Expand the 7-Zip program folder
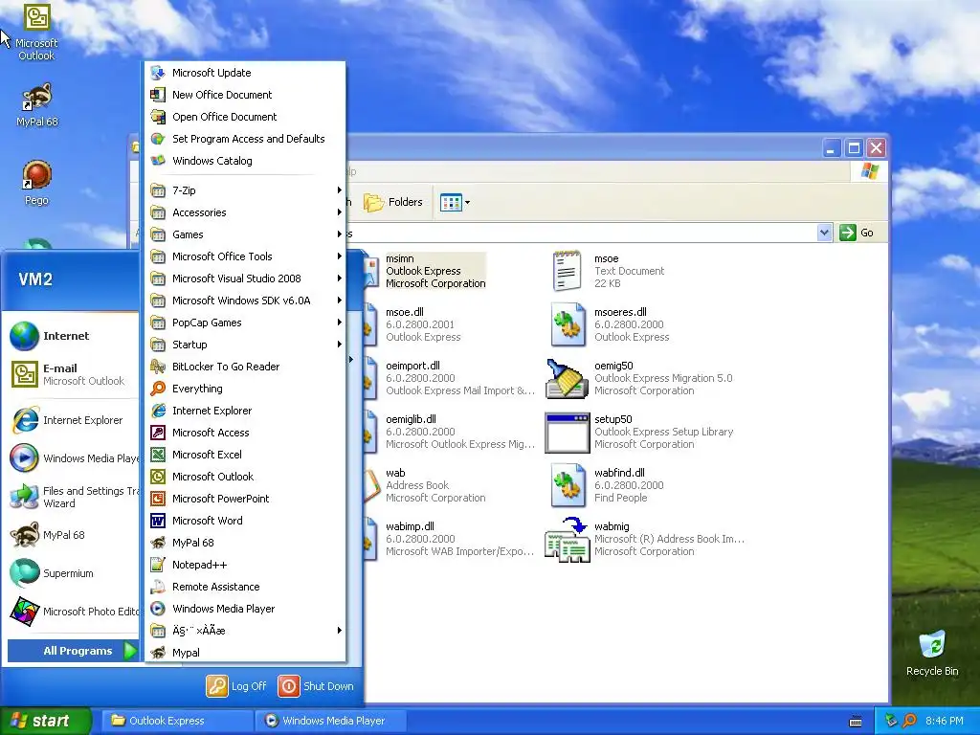 (x=245, y=190)
